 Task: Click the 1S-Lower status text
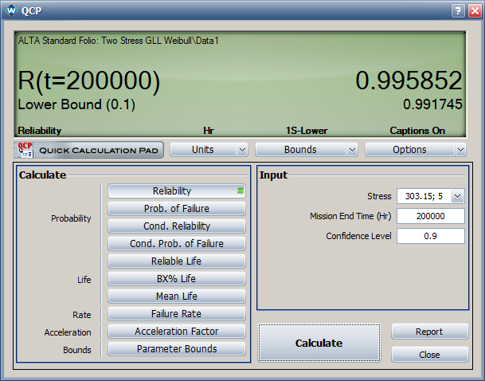click(307, 131)
